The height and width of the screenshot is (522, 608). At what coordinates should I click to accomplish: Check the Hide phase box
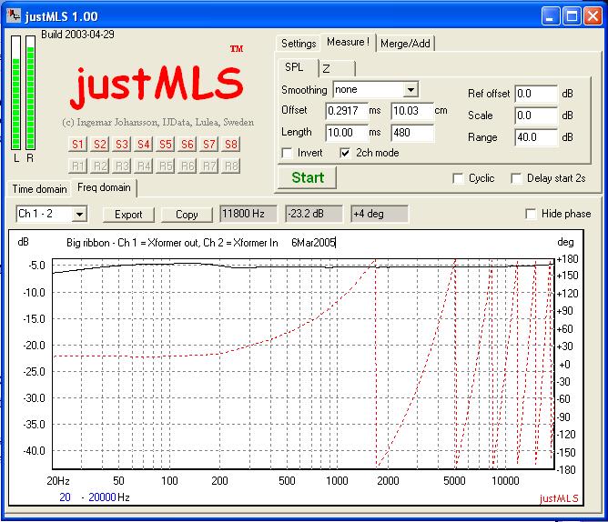click(531, 214)
